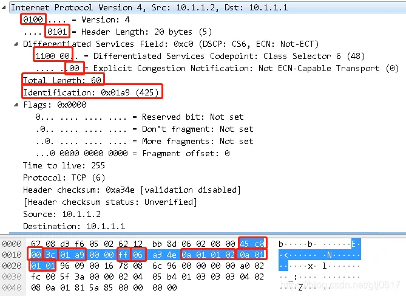This screenshot has height=296, width=406.
Task: Click hex byte a9 in row 0010
Action: click(80, 255)
